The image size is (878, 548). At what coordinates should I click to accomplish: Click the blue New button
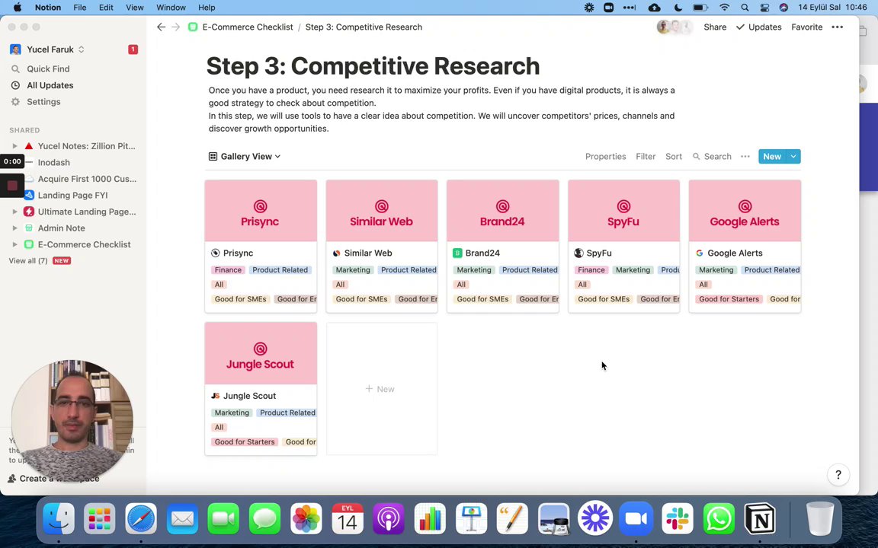pyautogui.click(x=772, y=157)
